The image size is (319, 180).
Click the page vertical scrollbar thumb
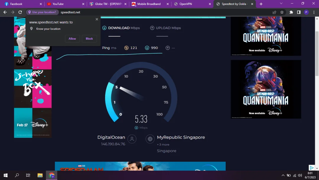(317, 54)
